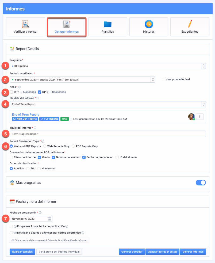Open the Verificar y revisar tab
This screenshot has width=215, height=263.
(x=26, y=27)
